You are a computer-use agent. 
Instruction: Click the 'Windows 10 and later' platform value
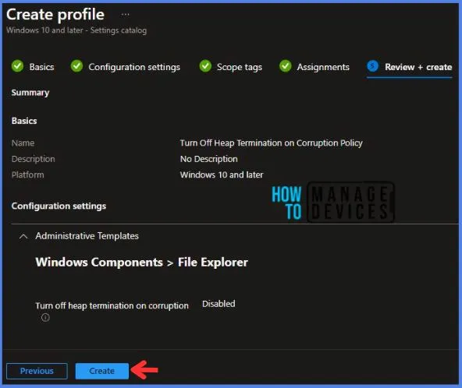pos(222,175)
